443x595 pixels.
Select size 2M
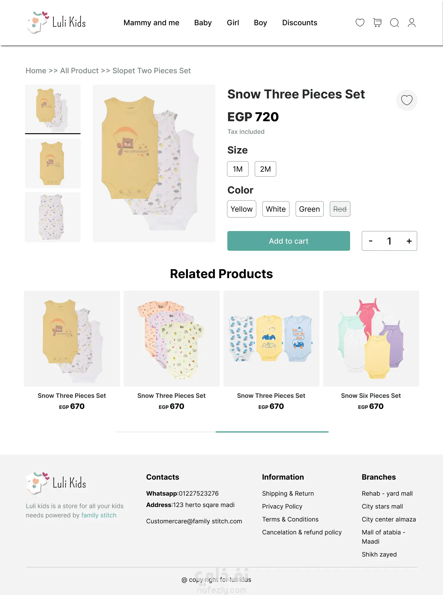(x=265, y=169)
